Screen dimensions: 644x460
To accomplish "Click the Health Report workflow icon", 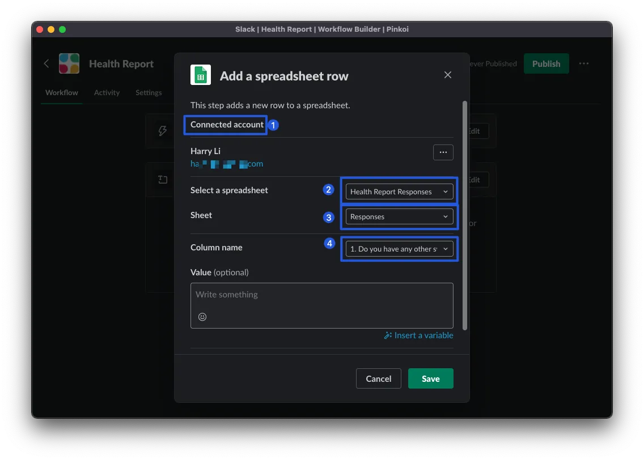I will click(x=69, y=63).
